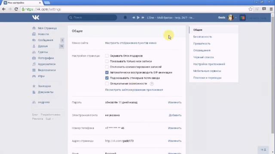
Task: Click the Сообщения unread counter badge
Action: point(62,40)
